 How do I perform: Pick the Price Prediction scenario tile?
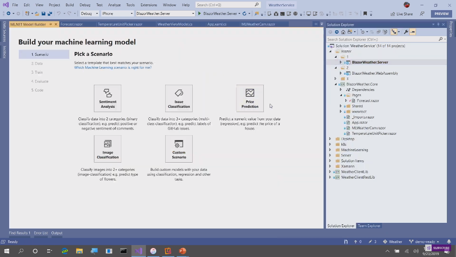pyautogui.click(x=249, y=98)
